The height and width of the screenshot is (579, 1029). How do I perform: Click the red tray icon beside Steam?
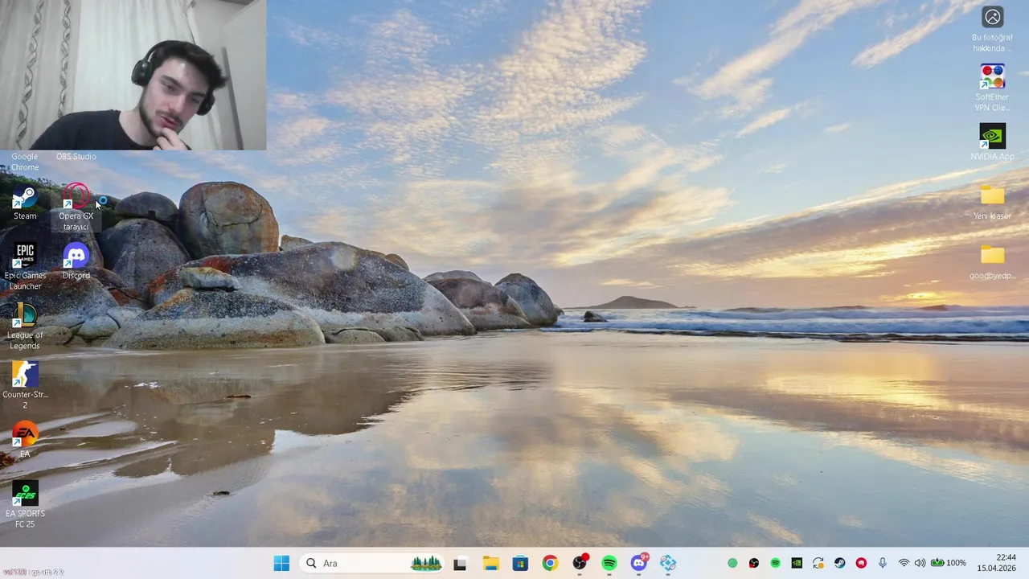point(861,563)
